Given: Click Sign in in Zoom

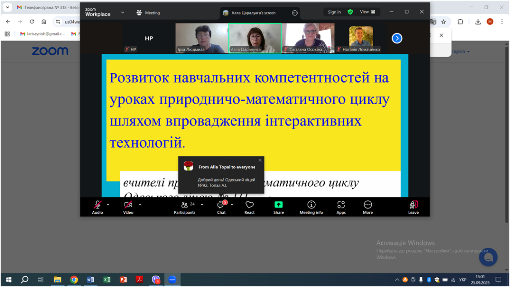Looking at the screenshot, I should [334, 12].
